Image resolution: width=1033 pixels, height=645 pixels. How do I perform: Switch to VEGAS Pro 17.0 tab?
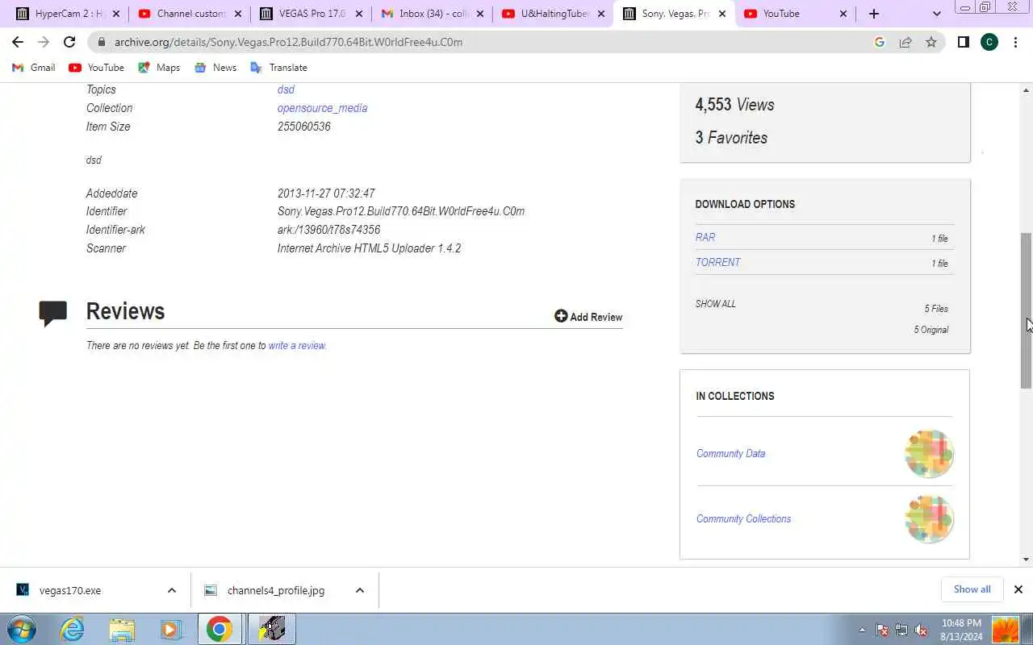311,14
